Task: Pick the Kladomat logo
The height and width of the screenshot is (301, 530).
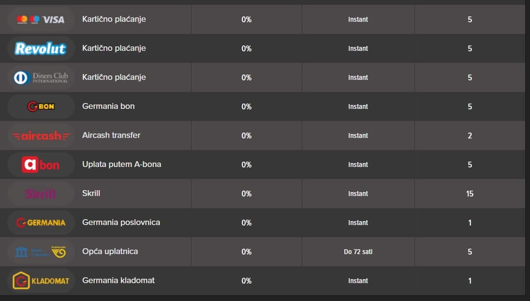Action: tap(41, 281)
